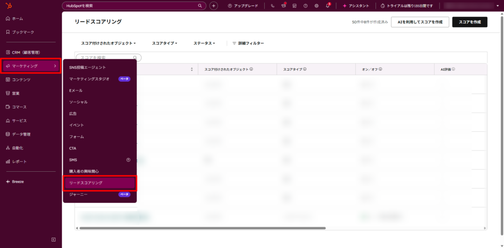Image resolution: width=504 pixels, height=248 pixels.
Task: Click info icon beside スコアタイプ column header
Action: [x=305, y=69]
